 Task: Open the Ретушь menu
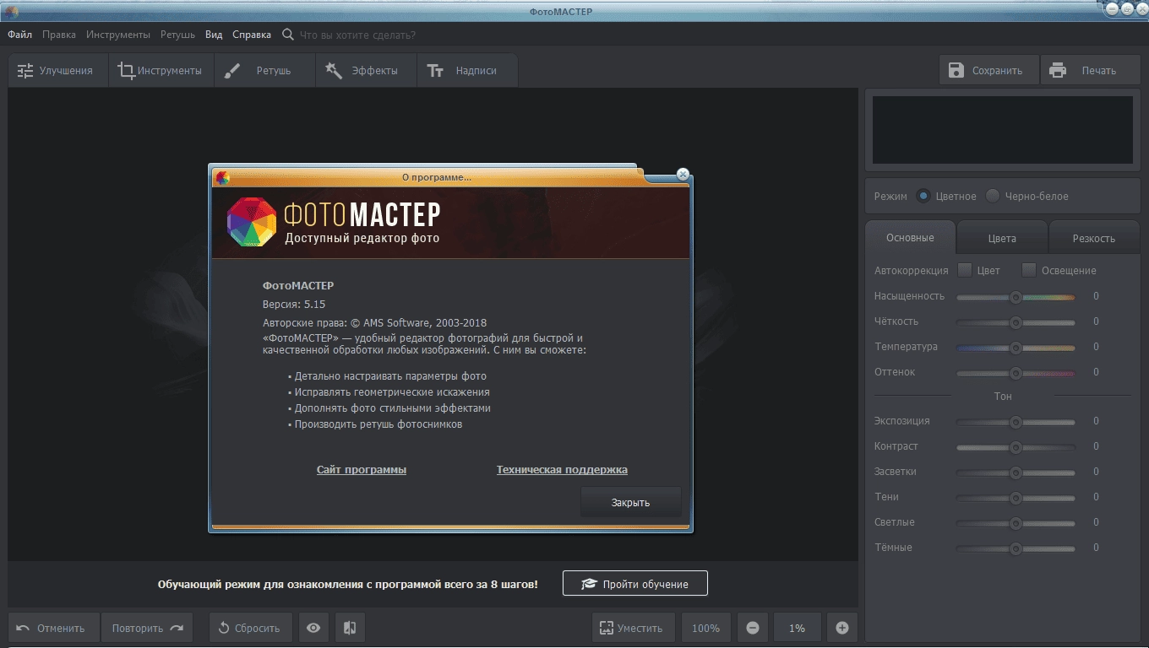click(x=177, y=35)
